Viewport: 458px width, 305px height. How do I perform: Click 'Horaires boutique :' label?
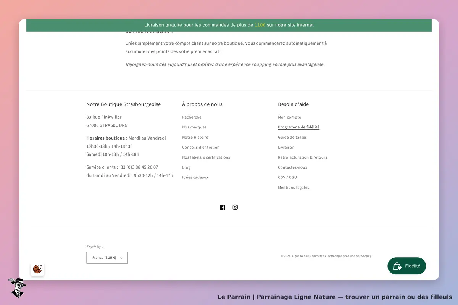pos(107,138)
